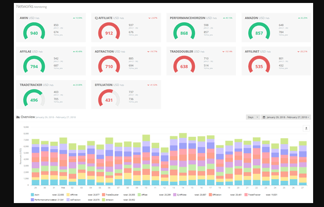324x207 pixels.
Task: Download the overview chart via export icon
Action: [x=306, y=128]
